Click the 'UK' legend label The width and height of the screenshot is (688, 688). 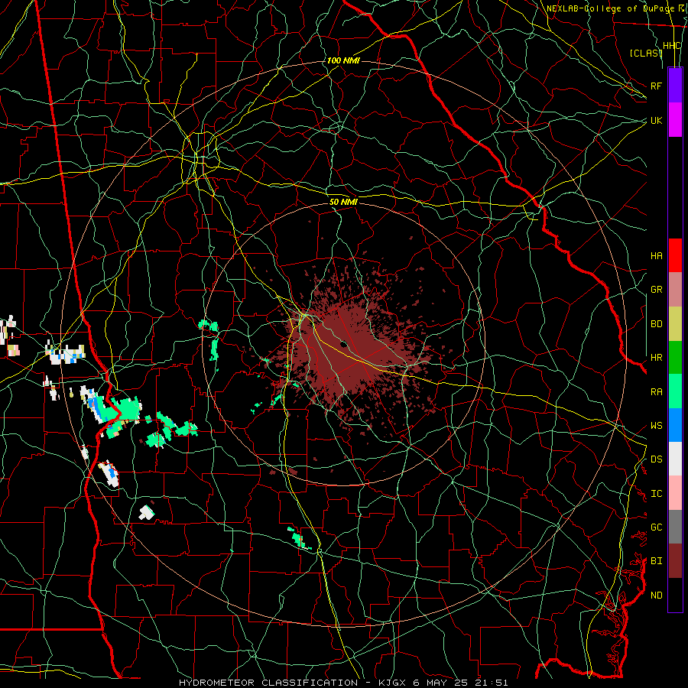tap(656, 120)
